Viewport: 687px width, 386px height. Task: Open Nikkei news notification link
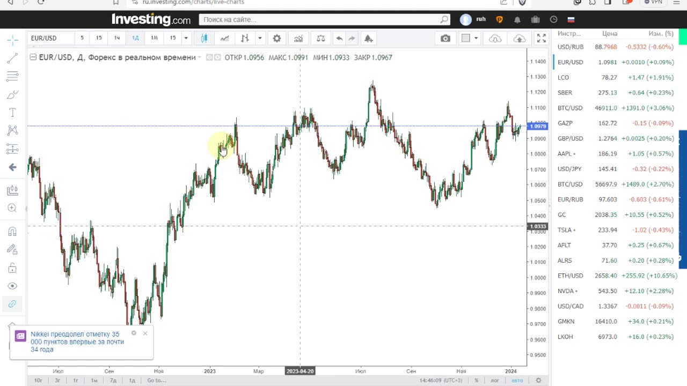pos(77,342)
